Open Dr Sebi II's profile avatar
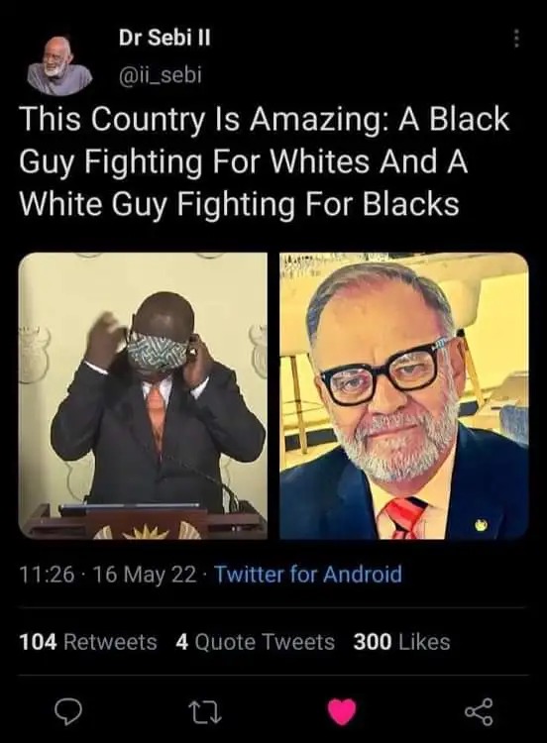The image size is (547, 743). coord(57,61)
